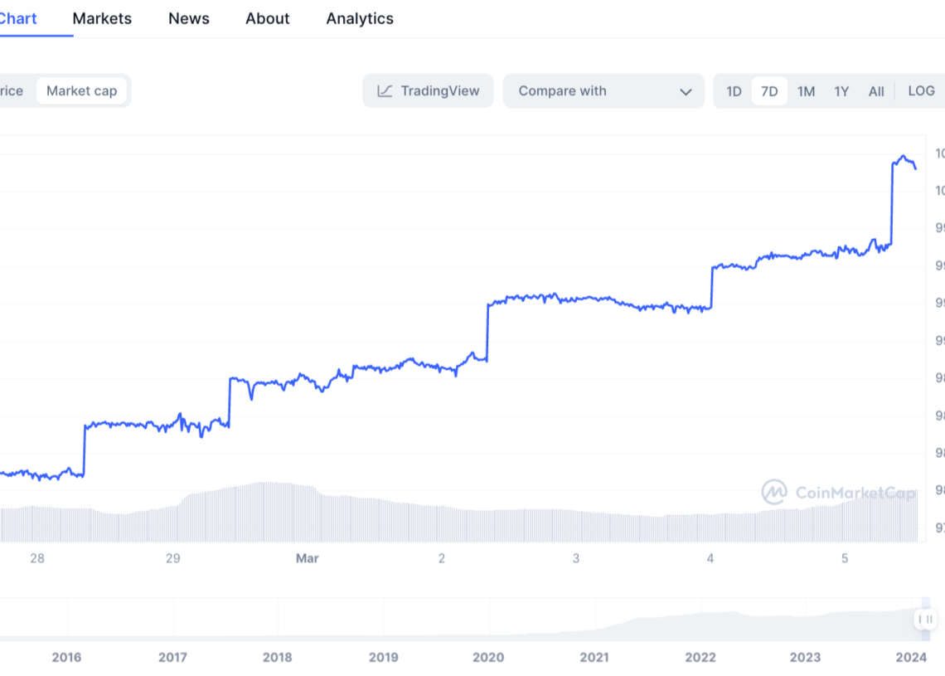Select the 1D time range
This screenshot has height=676, width=945.
tap(734, 91)
